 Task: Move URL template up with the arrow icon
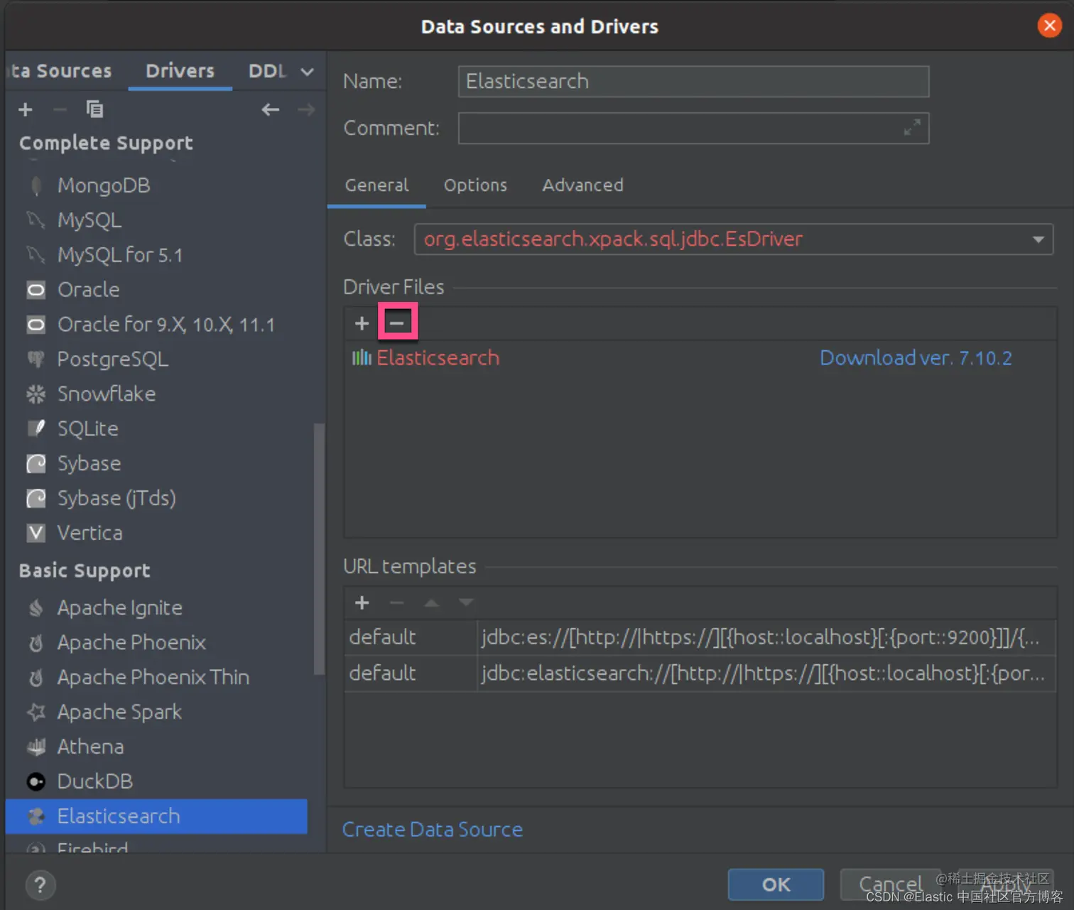click(431, 602)
